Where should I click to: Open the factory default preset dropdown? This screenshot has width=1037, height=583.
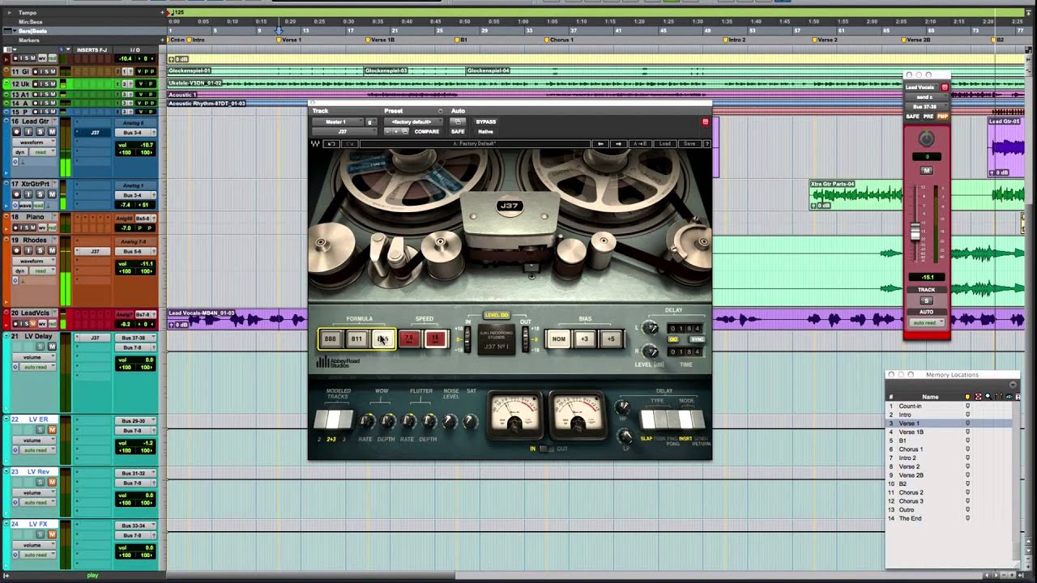tap(412, 122)
